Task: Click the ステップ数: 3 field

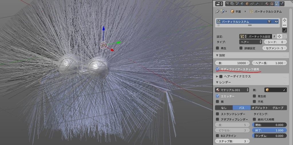Action: coord(232,141)
